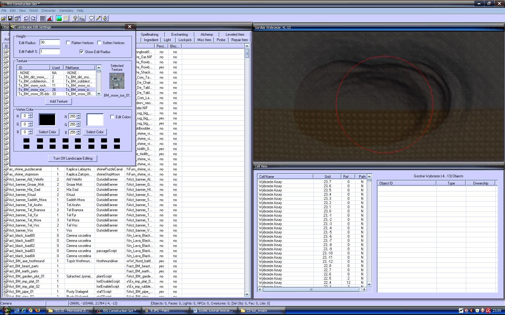Open the Preferences toolbar icon

click(17, 18)
